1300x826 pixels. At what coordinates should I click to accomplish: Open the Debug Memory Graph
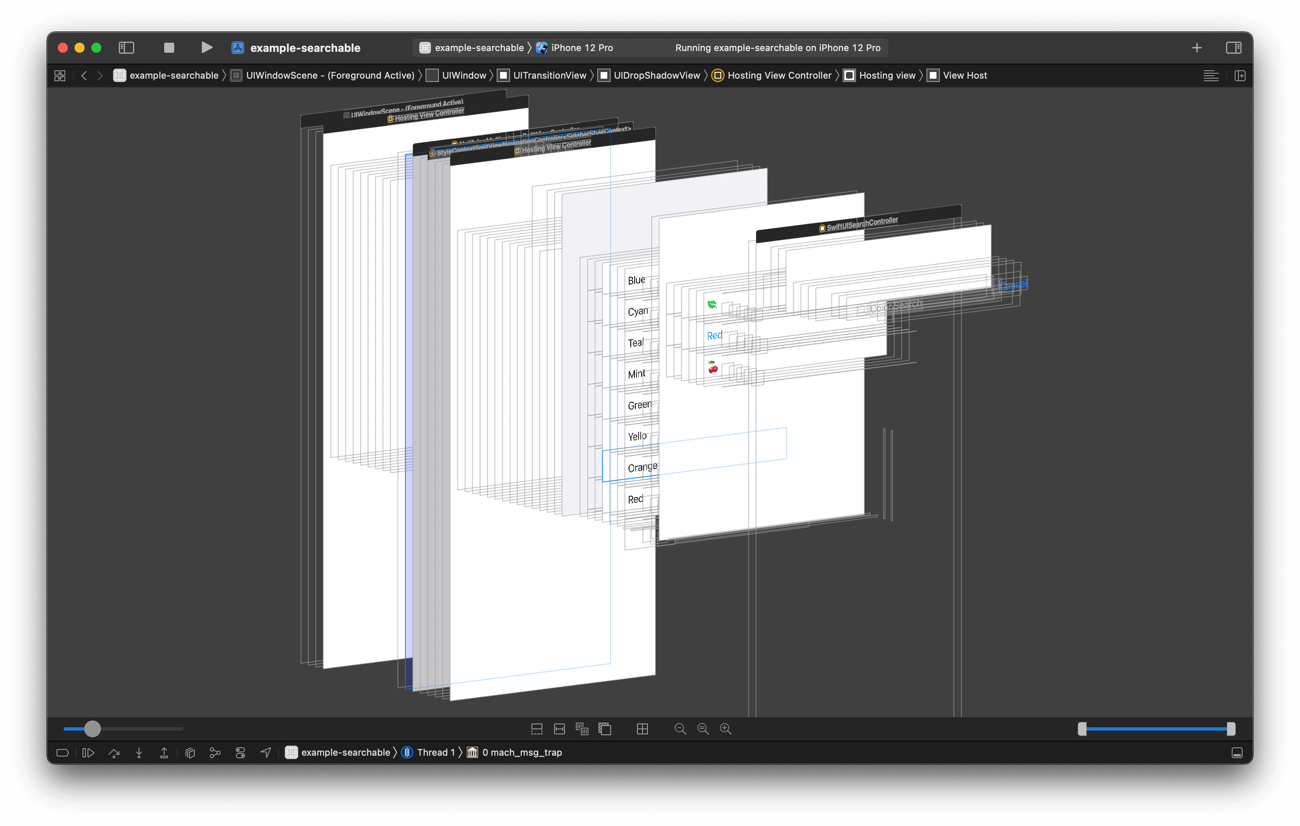point(215,753)
